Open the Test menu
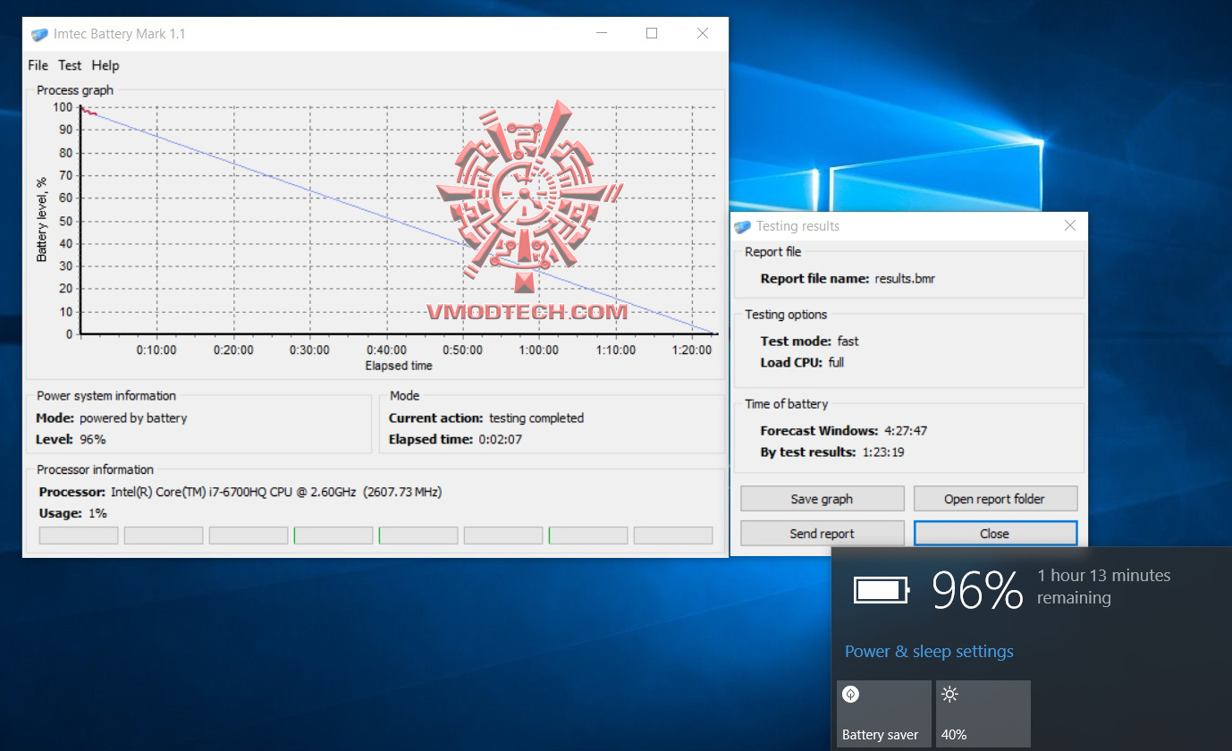The image size is (1232, 751). (x=70, y=65)
